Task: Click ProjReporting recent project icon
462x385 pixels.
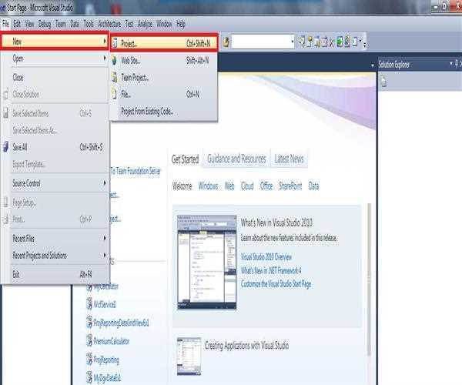Action: (89, 360)
